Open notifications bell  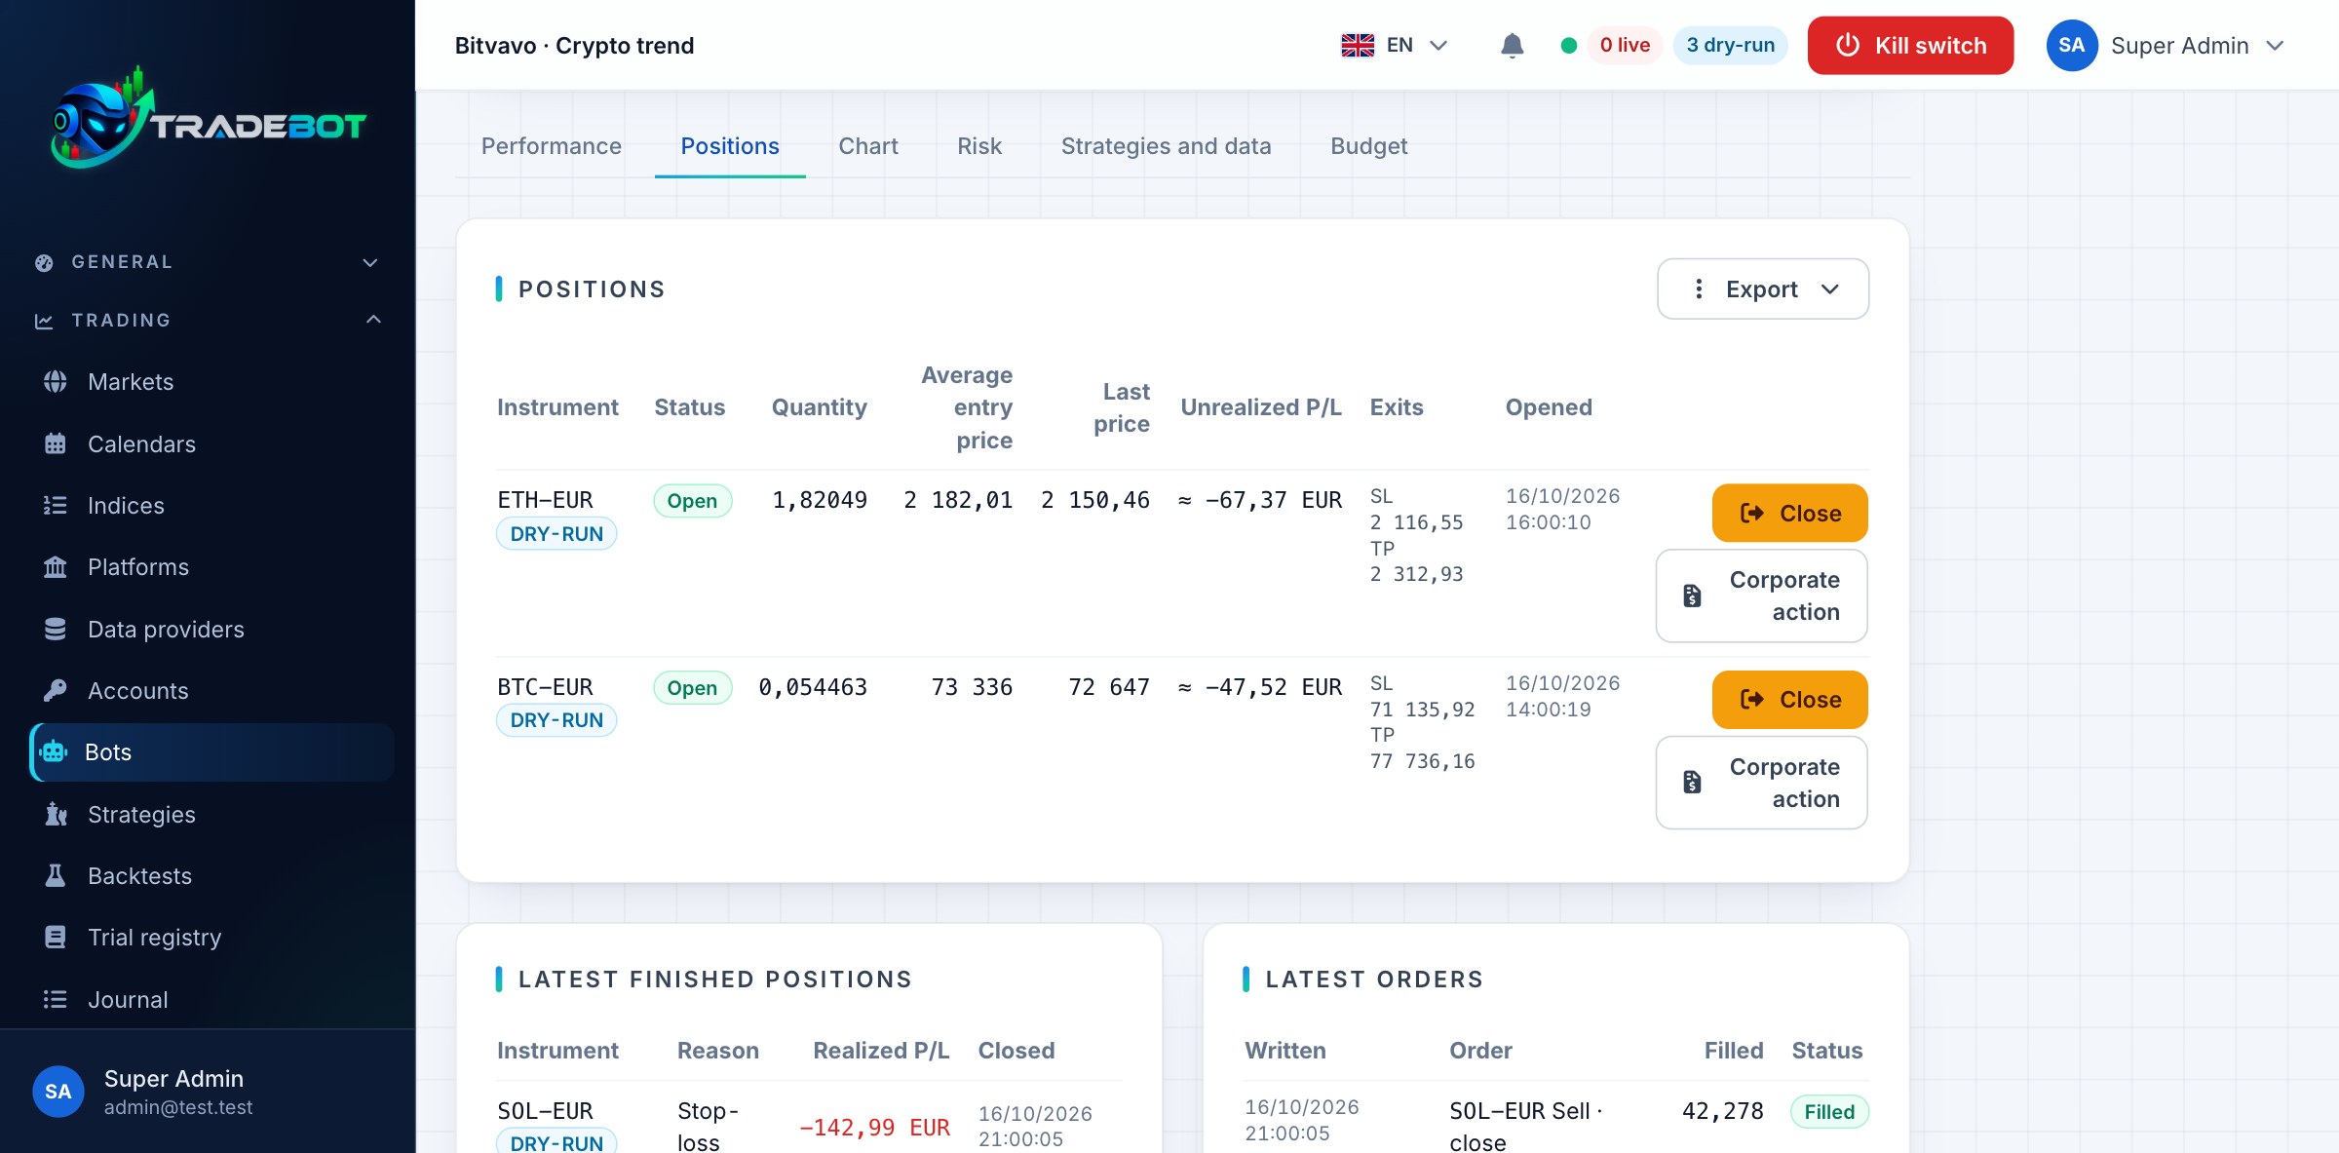(x=1513, y=46)
